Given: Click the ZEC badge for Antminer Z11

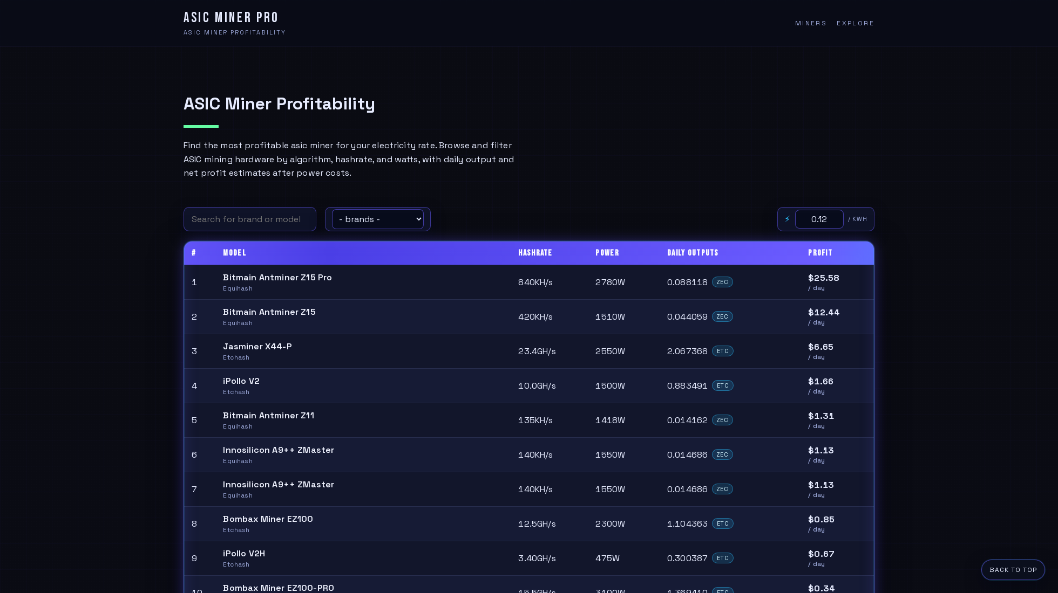Looking at the screenshot, I should tap(722, 420).
